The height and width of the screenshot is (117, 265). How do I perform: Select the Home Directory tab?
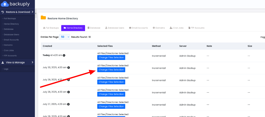coord(73,28)
